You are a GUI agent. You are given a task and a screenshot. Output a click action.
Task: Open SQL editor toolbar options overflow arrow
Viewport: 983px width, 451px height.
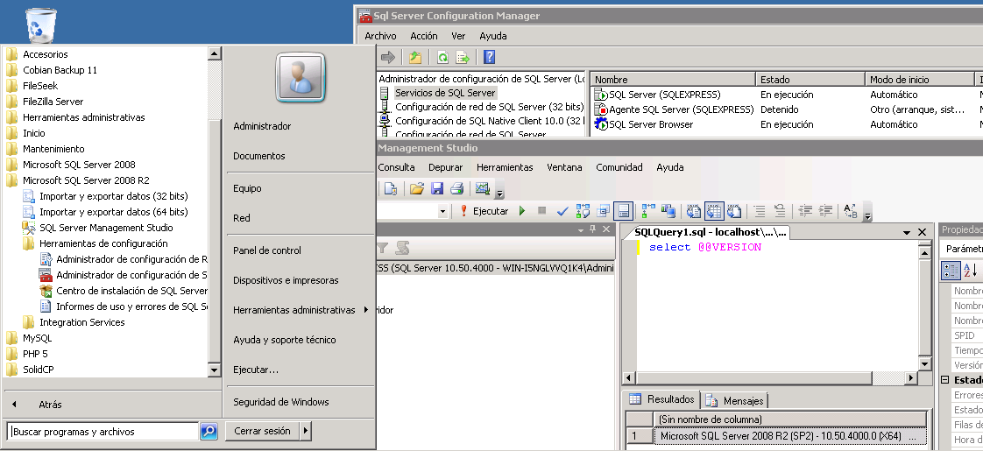click(x=867, y=214)
